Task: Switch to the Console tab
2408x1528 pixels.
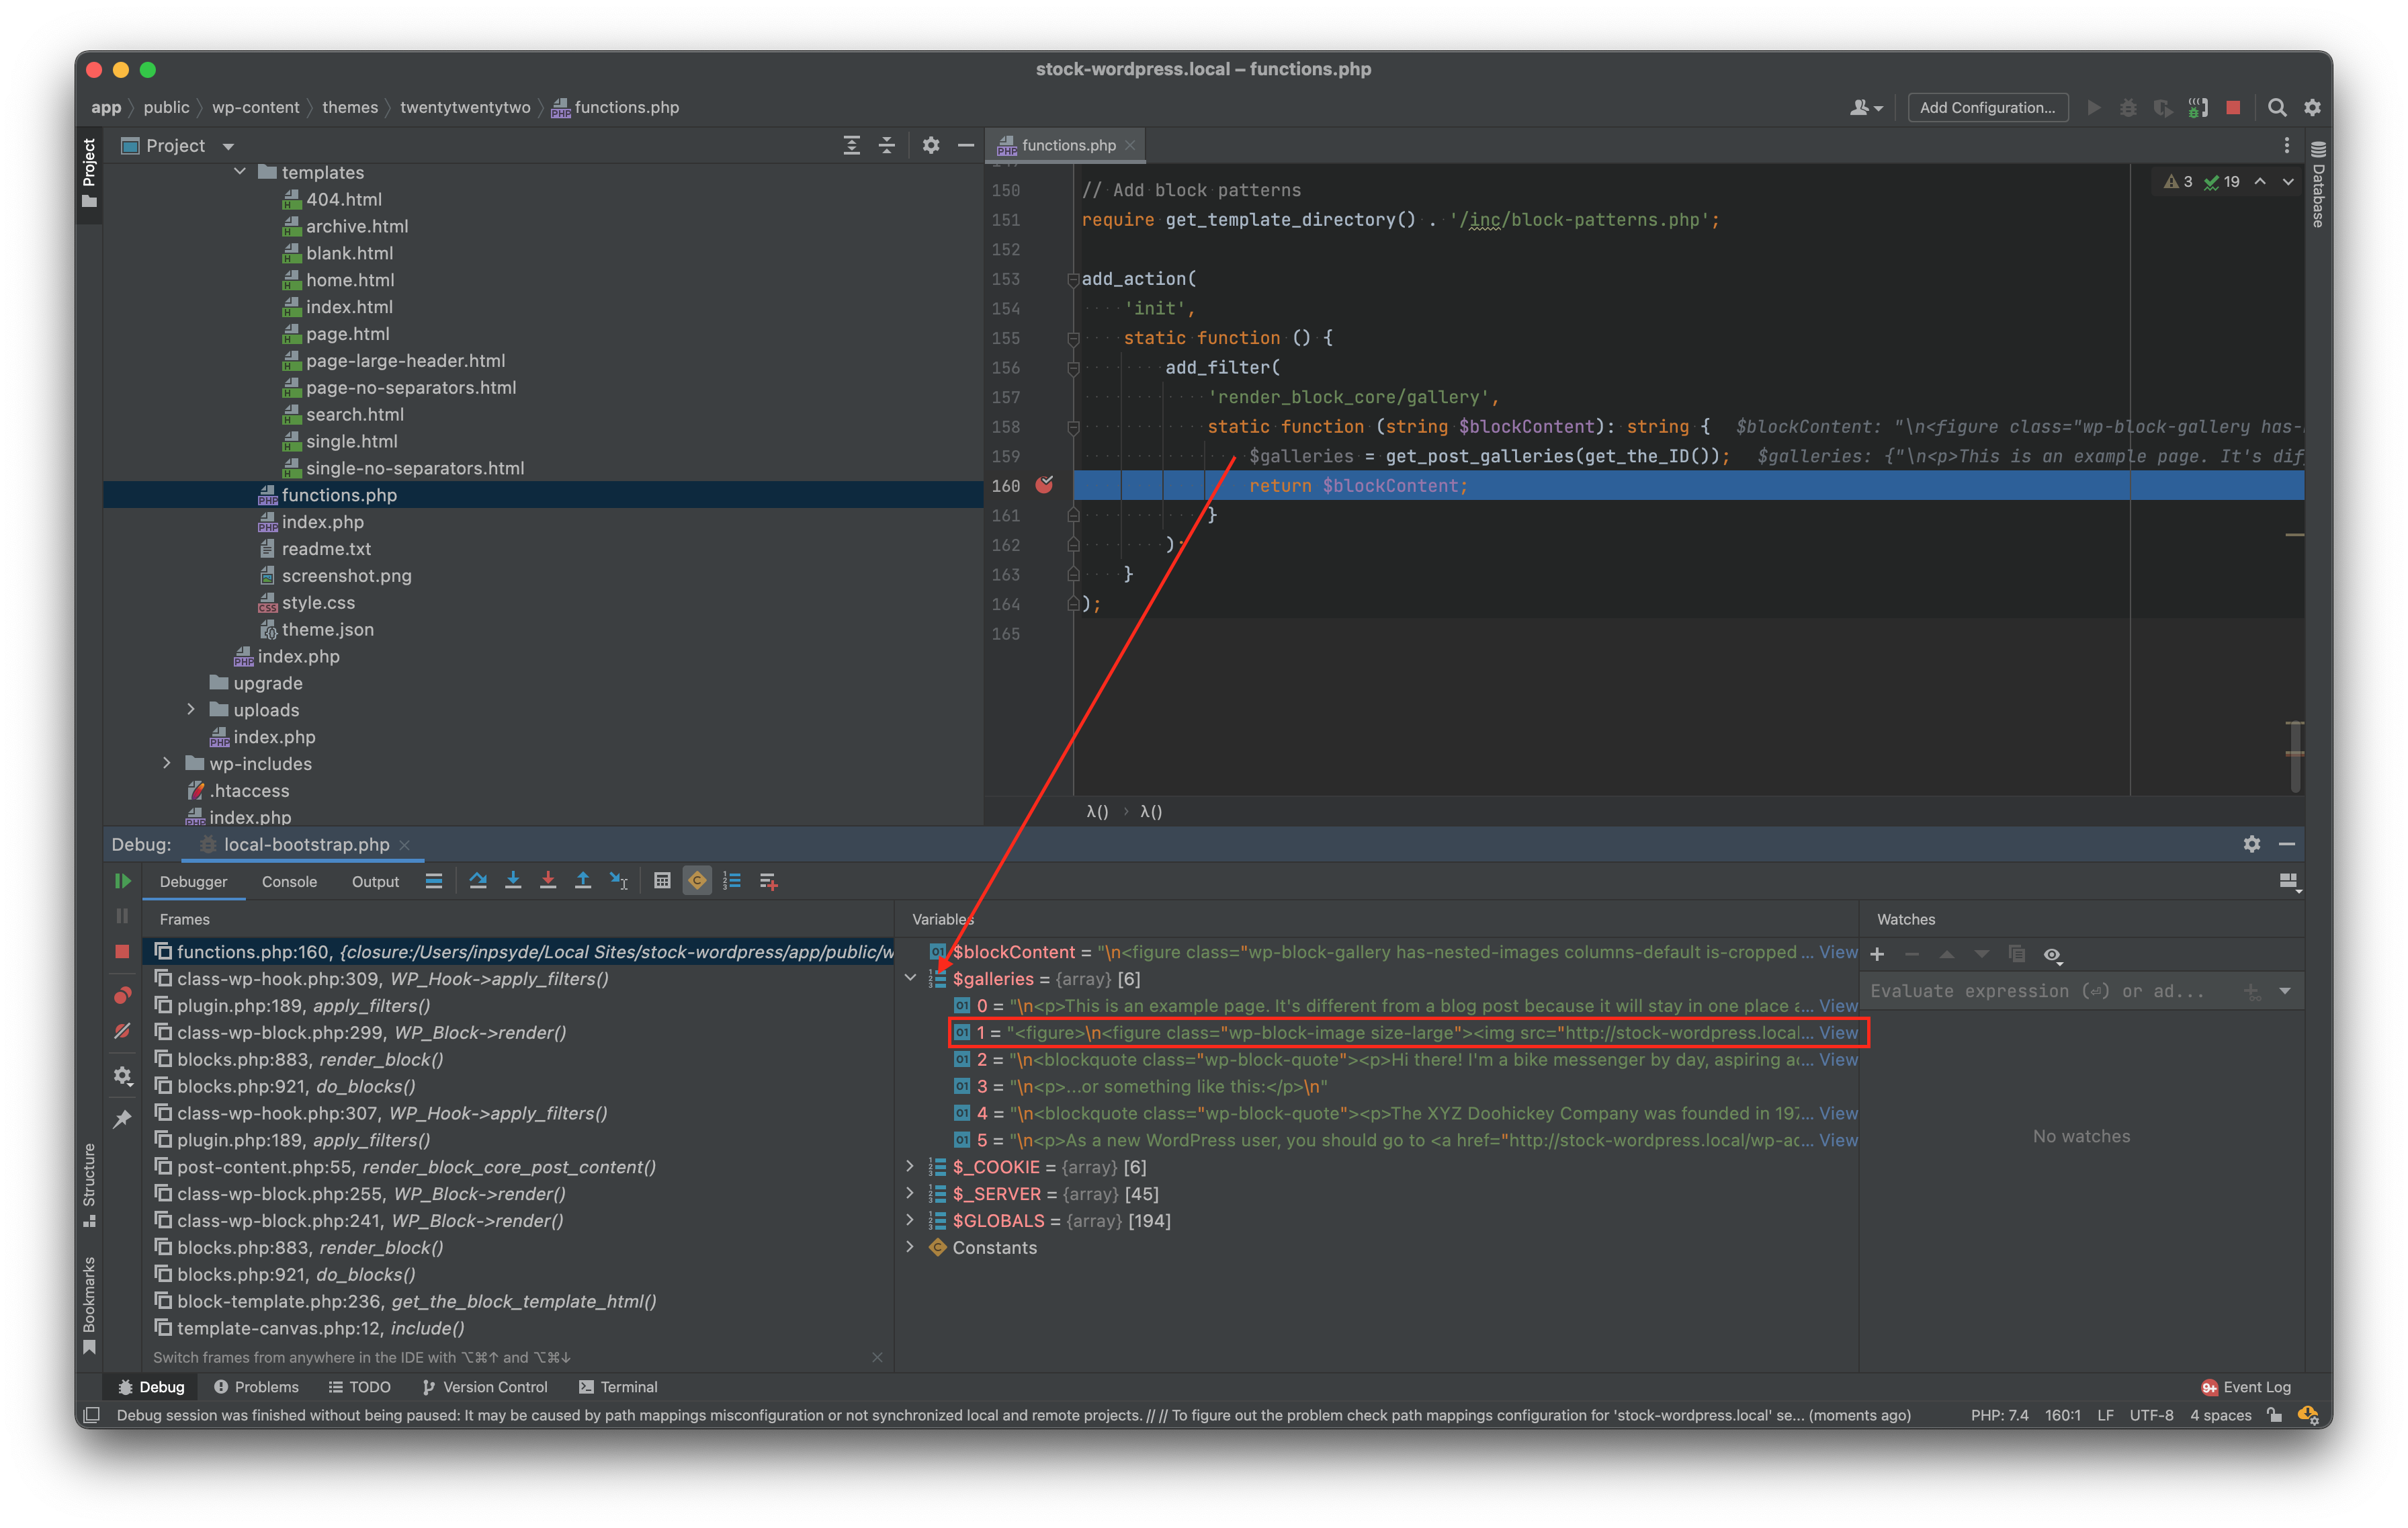Action: 289,881
